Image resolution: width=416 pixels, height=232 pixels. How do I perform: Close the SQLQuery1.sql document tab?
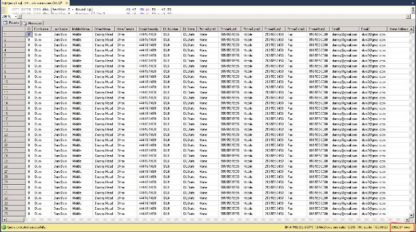[67, 3]
